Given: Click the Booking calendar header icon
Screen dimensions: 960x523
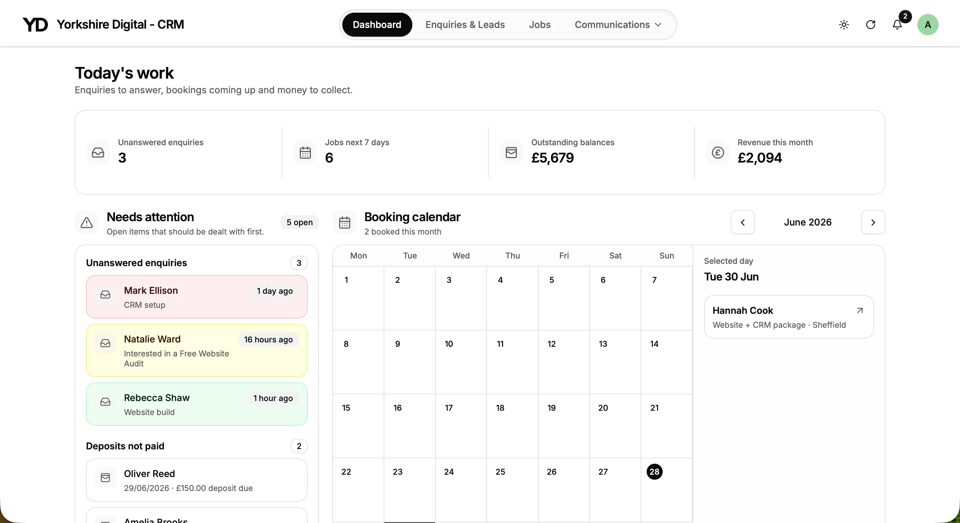Looking at the screenshot, I should [x=344, y=223].
